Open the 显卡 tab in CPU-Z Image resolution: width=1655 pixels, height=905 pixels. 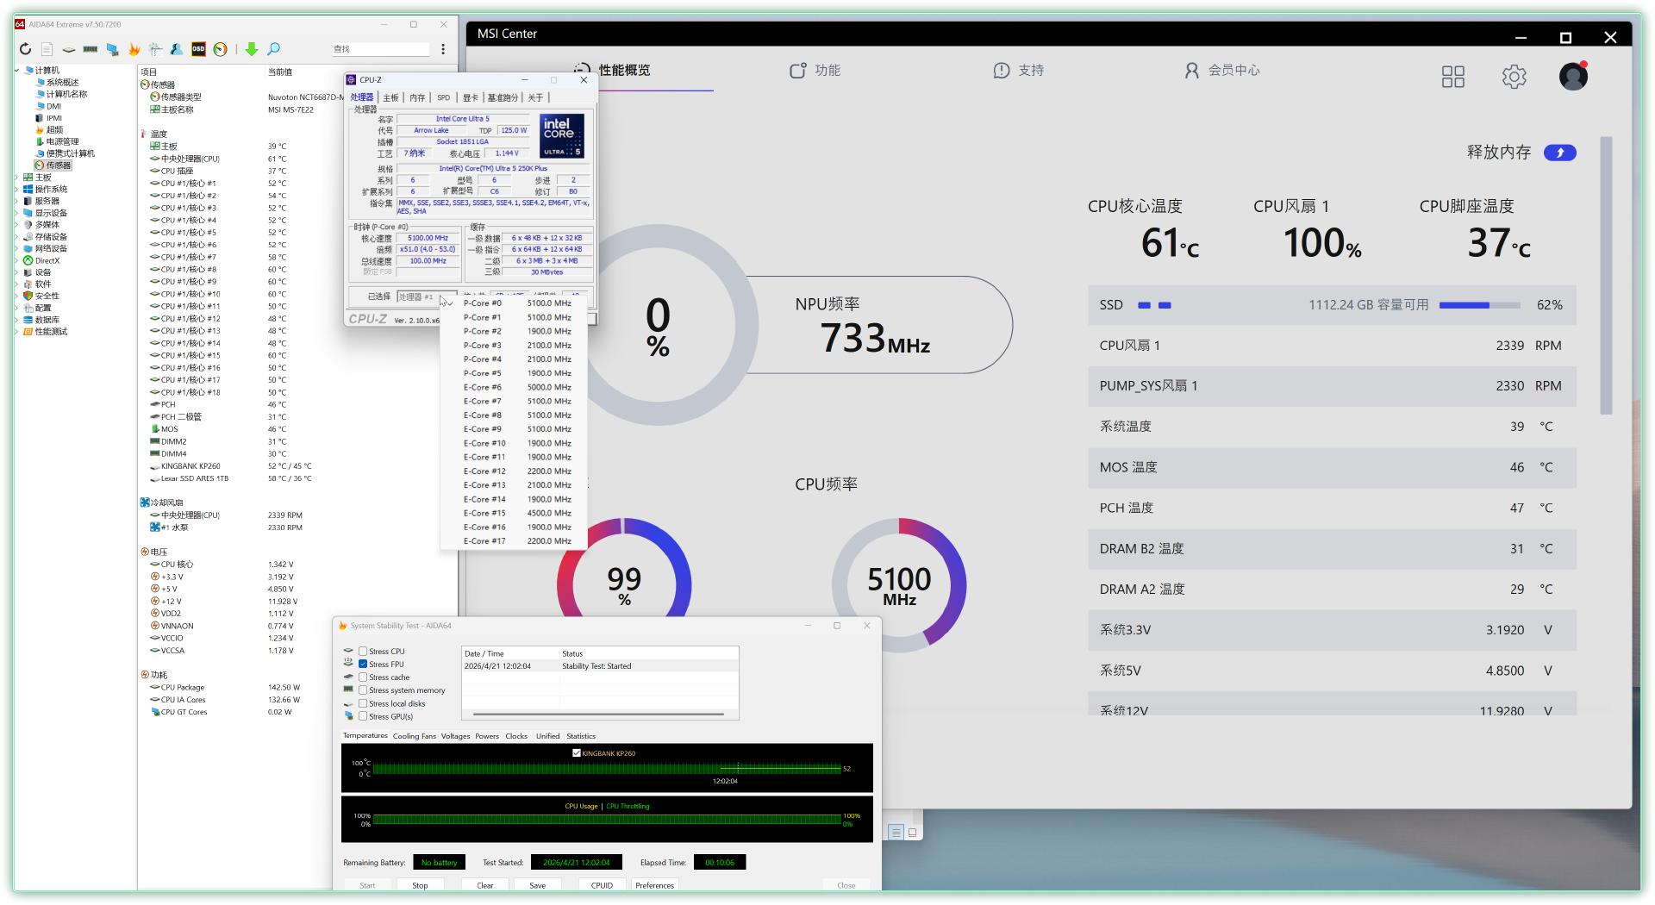[x=470, y=97]
